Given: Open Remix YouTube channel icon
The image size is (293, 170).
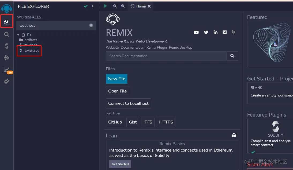Looking at the screenshot, I should (x=196, y=32).
